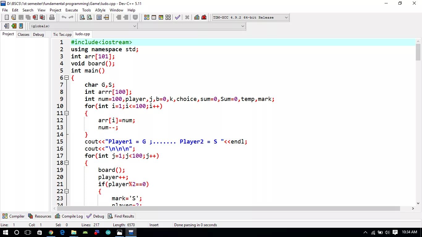Viewport: 422px width, 237px height.
Task: Collapse the main() fold at line 6
Action: click(x=66, y=78)
